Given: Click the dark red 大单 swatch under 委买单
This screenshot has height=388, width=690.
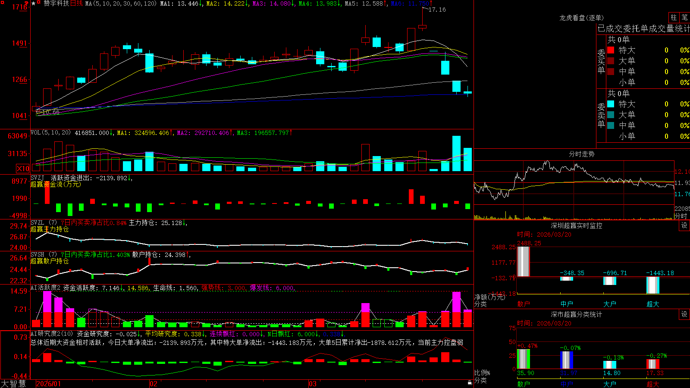Looking at the screenshot, I should coord(611,61).
